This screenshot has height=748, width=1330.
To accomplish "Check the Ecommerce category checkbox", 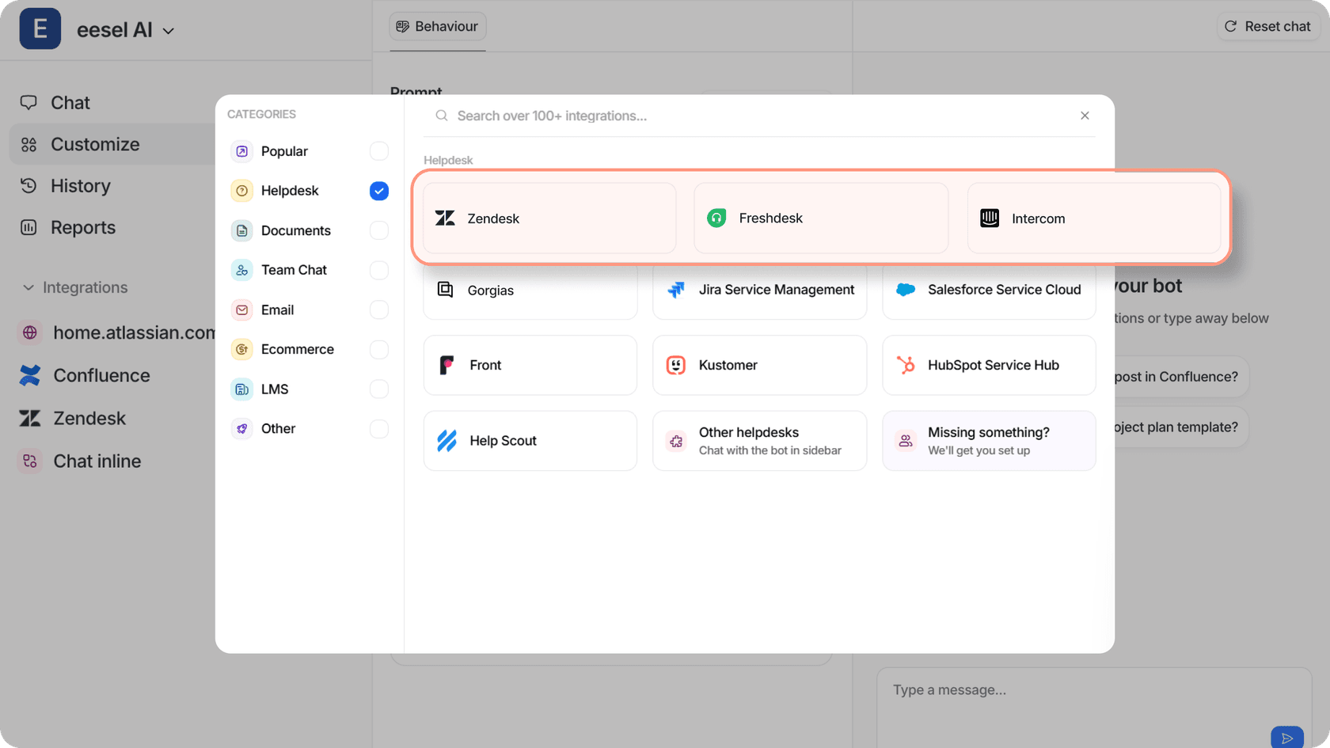I will pyautogui.click(x=379, y=349).
